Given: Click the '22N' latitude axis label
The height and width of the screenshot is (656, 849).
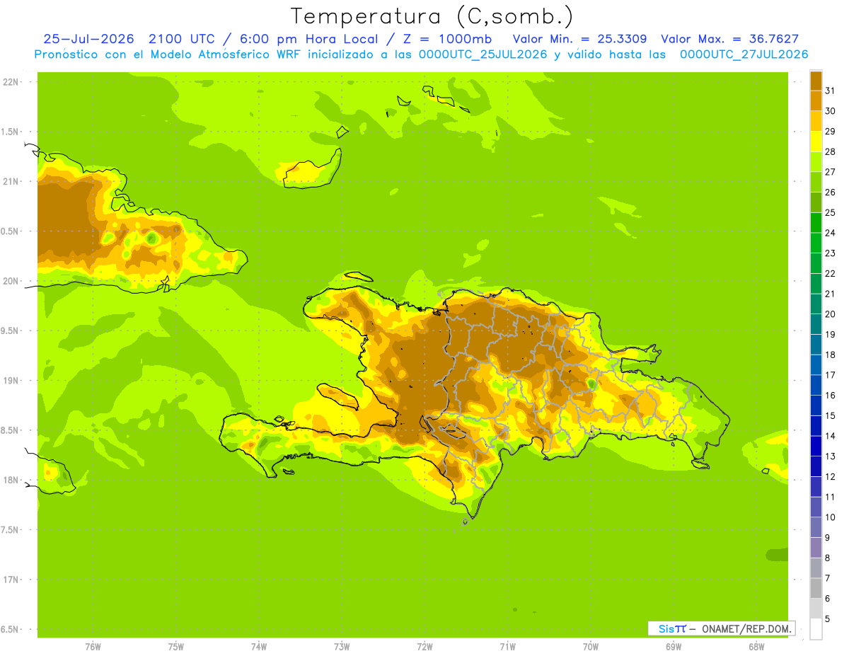Looking at the screenshot, I should [11, 82].
